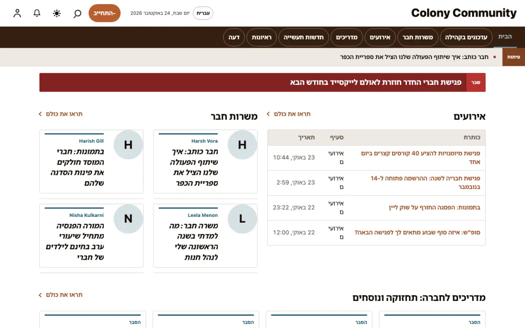
Task: Open the עברית language selector
Action: 203,13
